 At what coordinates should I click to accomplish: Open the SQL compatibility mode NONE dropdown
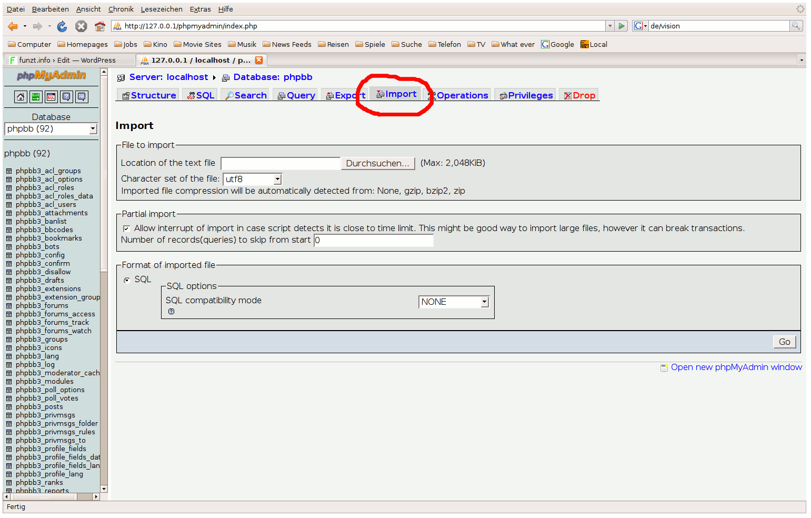coord(454,302)
